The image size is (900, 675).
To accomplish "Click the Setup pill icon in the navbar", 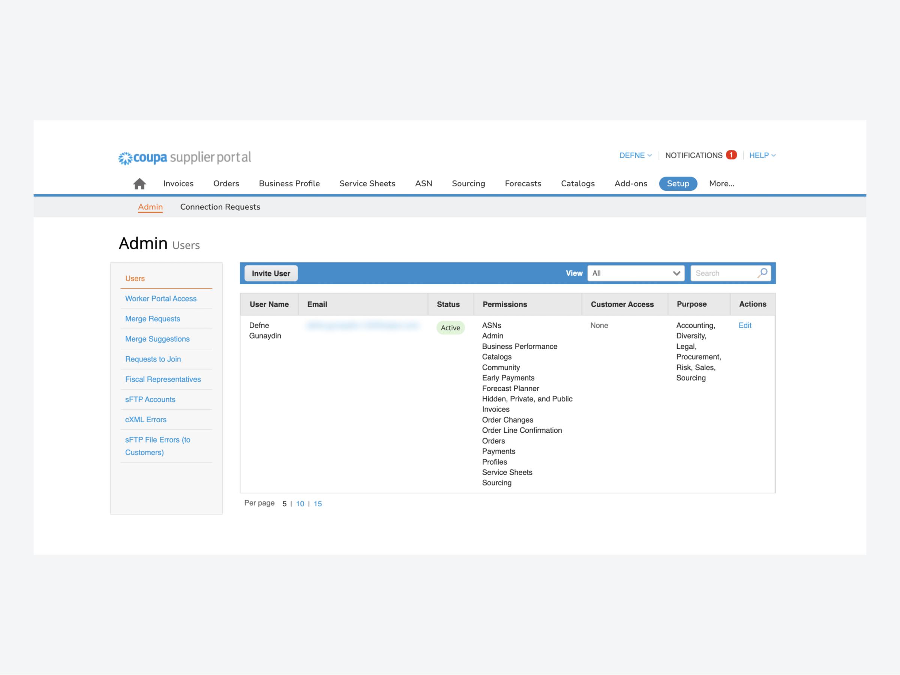I will 678,183.
